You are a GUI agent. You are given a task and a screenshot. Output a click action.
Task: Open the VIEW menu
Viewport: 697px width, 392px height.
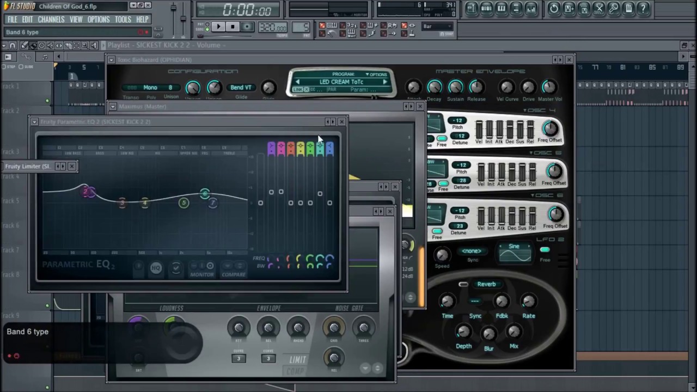pos(76,20)
